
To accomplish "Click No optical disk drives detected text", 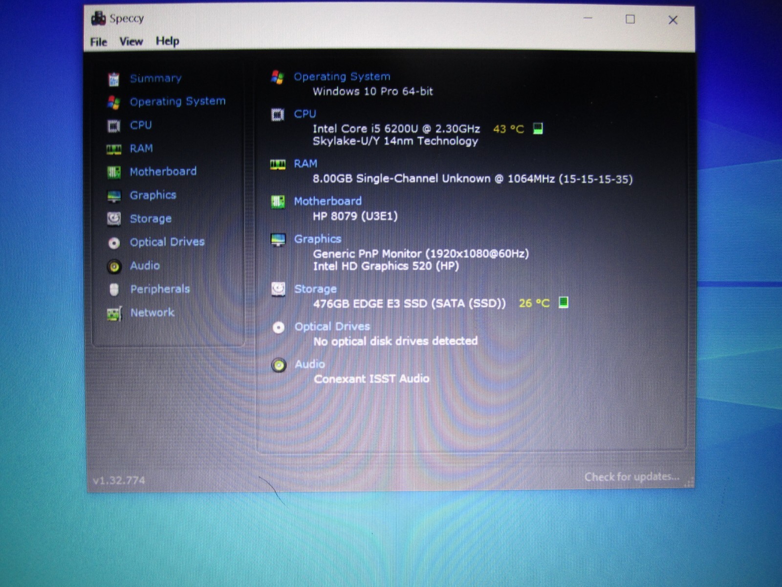I will coord(395,341).
